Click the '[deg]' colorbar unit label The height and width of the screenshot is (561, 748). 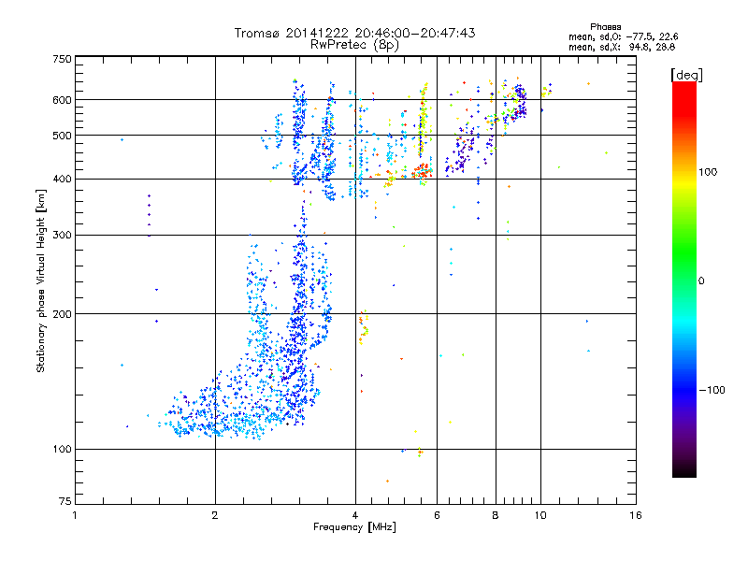pos(686,75)
